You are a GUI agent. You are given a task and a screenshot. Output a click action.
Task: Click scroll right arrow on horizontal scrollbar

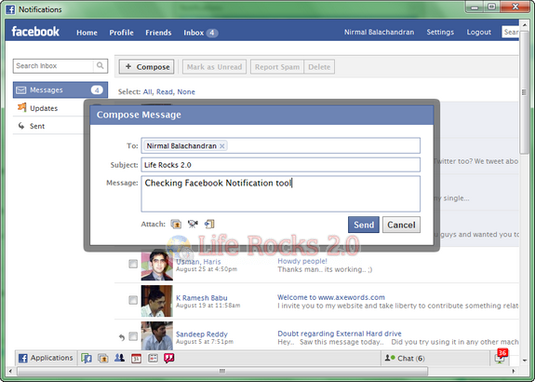point(514,371)
